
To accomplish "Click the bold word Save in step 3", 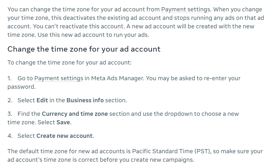I will click(63, 122).
